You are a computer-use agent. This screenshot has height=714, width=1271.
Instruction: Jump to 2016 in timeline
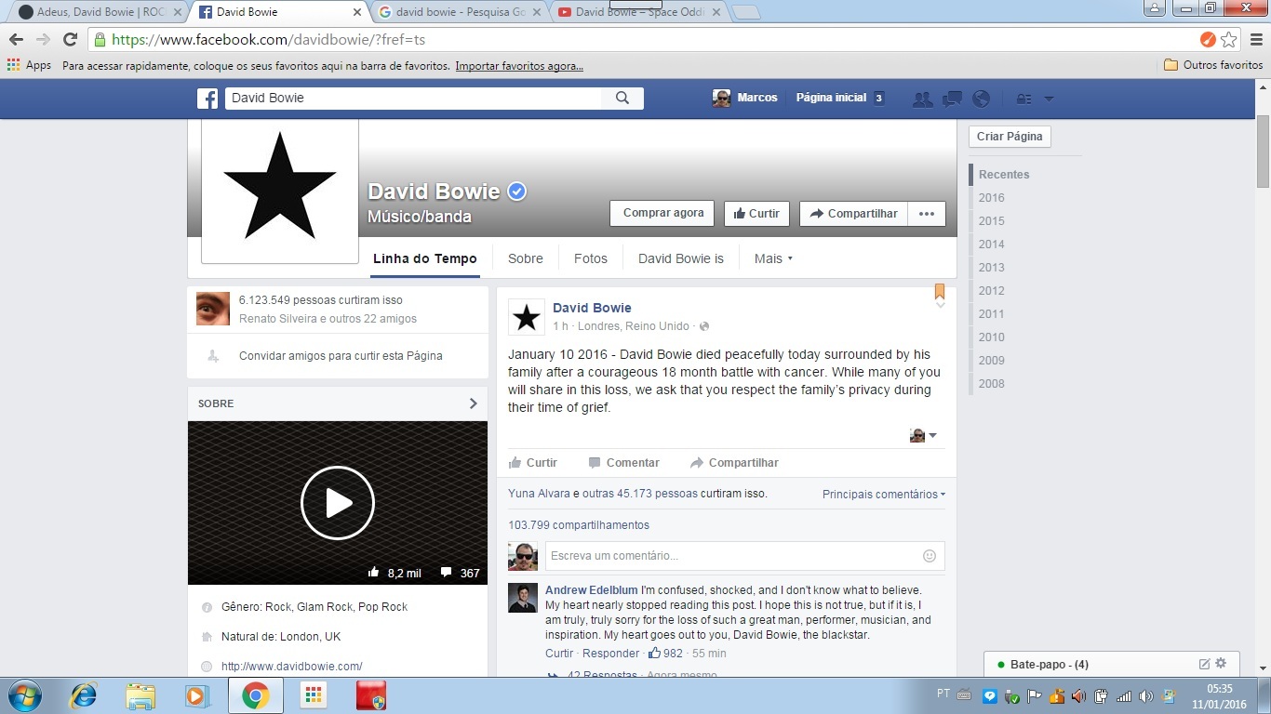(x=992, y=198)
